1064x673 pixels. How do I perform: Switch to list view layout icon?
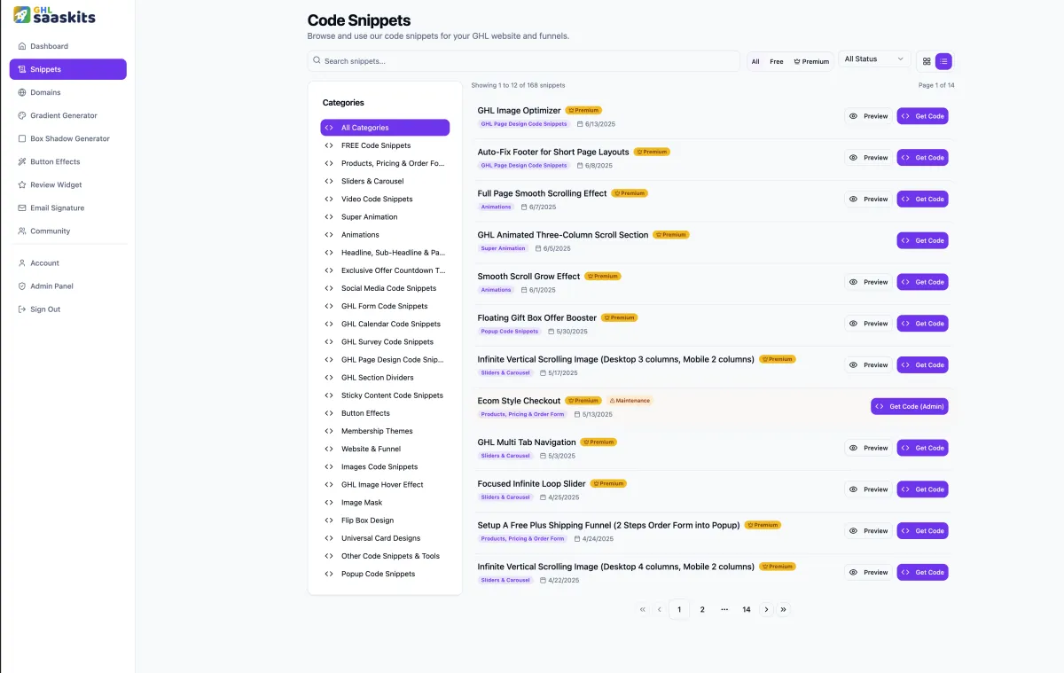coord(944,61)
